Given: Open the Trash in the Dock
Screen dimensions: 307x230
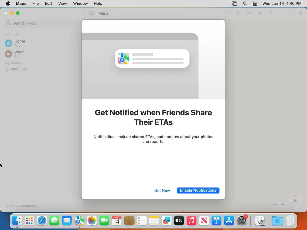Looking at the screenshot, I should tap(290, 221).
